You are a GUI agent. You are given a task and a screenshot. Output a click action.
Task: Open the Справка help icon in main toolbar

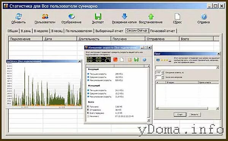click(204, 16)
